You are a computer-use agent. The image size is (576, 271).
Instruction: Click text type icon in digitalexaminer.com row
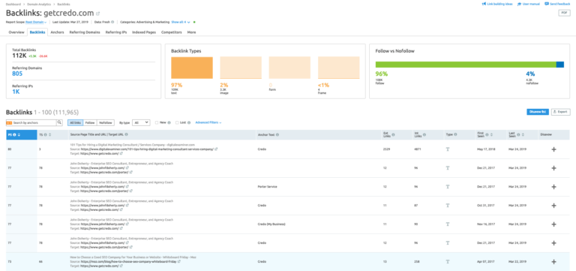pos(448,149)
